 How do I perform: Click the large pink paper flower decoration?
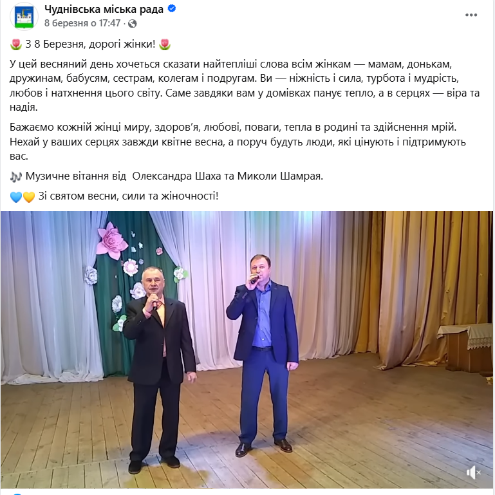click(x=111, y=240)
